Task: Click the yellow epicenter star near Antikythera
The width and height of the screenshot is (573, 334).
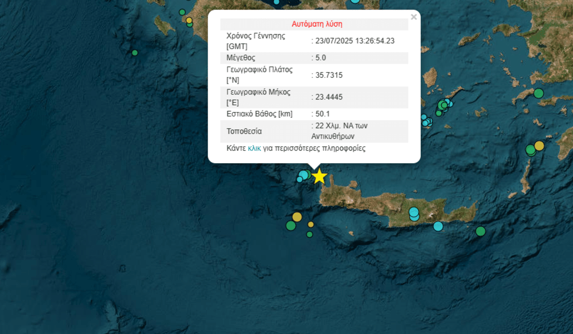Action: click(319, 177)
